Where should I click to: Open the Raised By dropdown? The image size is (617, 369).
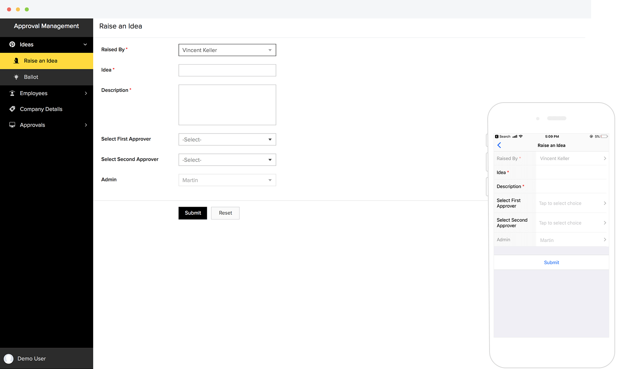click(227, 50)
